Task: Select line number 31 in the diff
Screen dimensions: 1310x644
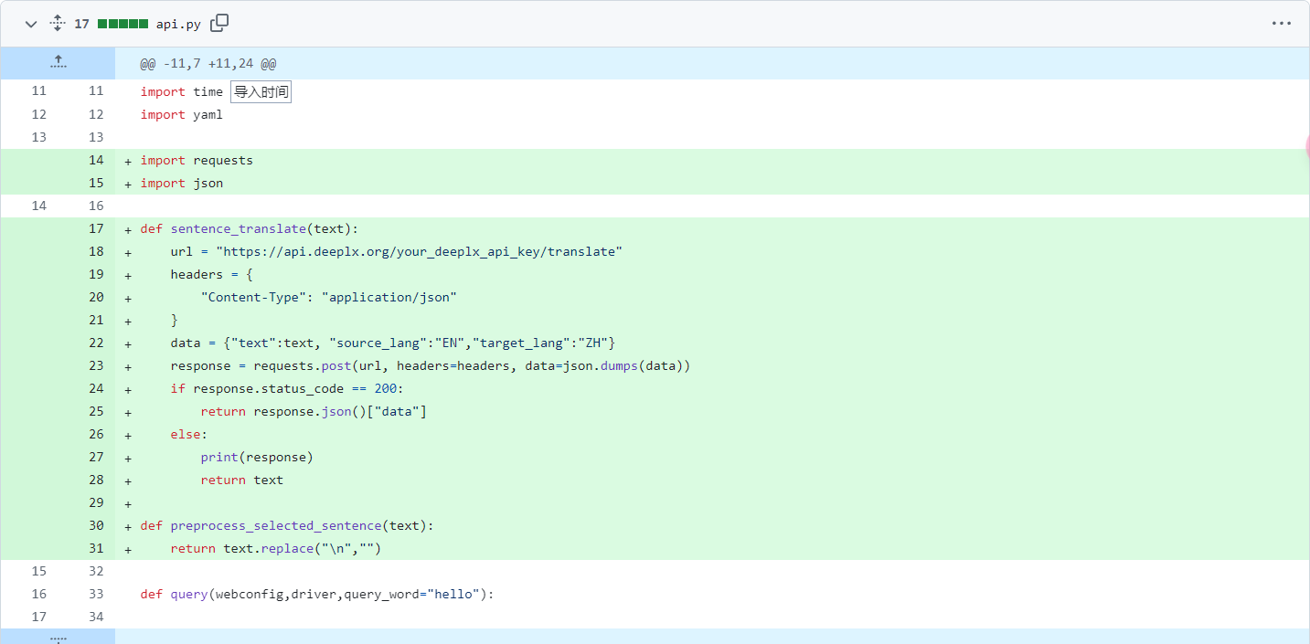Action: [x=96, y=549]
